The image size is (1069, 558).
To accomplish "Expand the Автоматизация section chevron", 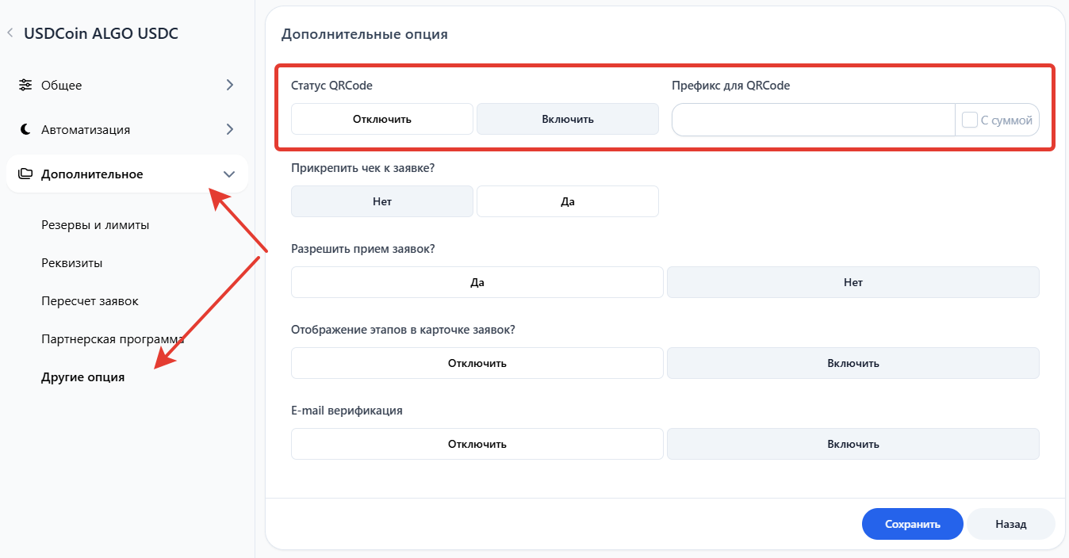I will click(x=230, y=129).
